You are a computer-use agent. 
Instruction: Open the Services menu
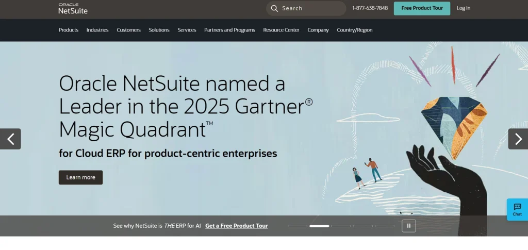pyautogui.click(x=187, y=30)
